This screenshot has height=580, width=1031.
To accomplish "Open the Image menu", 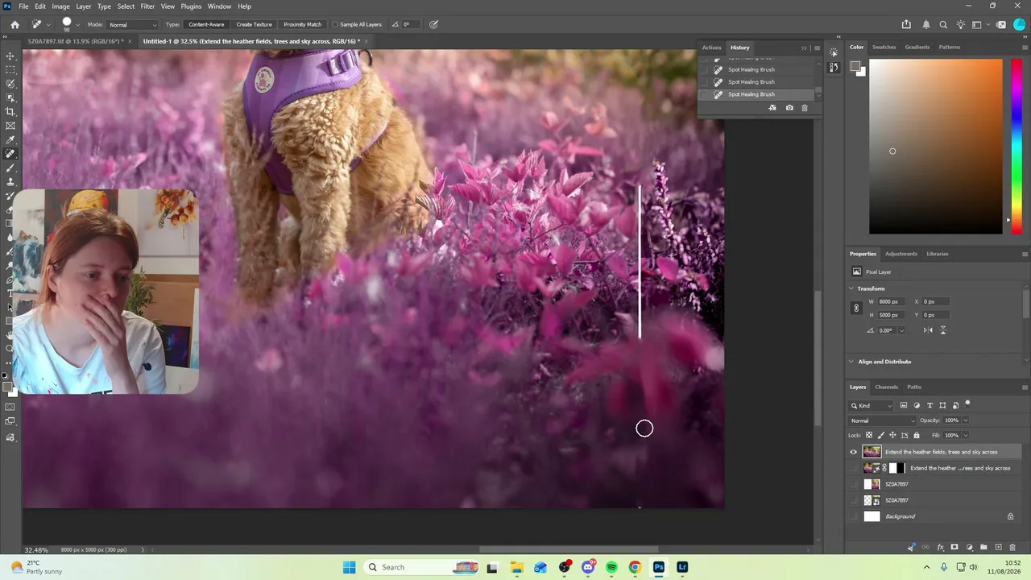I will click(x=60, y=6).
